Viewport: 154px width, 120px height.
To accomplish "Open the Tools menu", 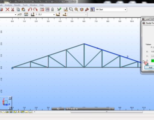I will pyautogui.click(x=25, y=5).
